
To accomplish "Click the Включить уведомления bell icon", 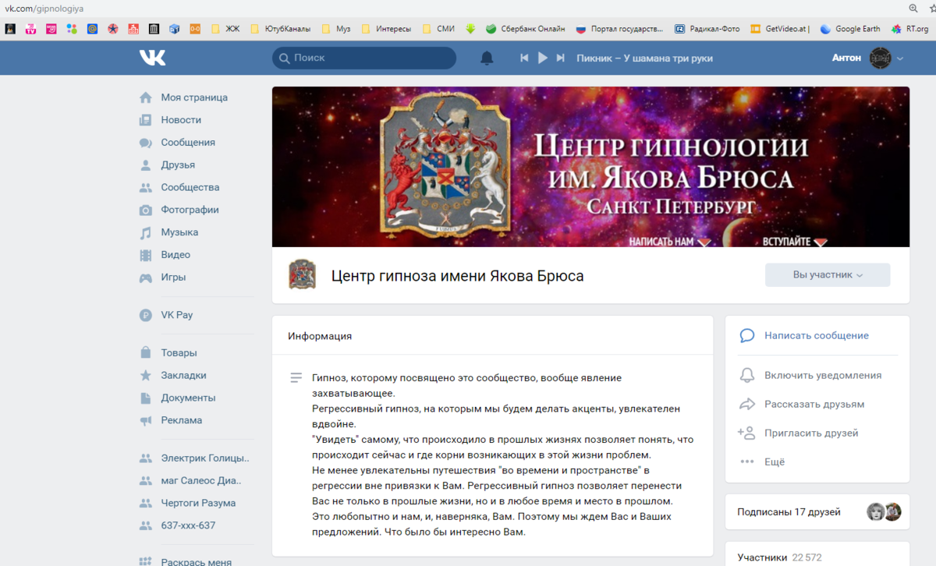I will click(x=746, y=375).
